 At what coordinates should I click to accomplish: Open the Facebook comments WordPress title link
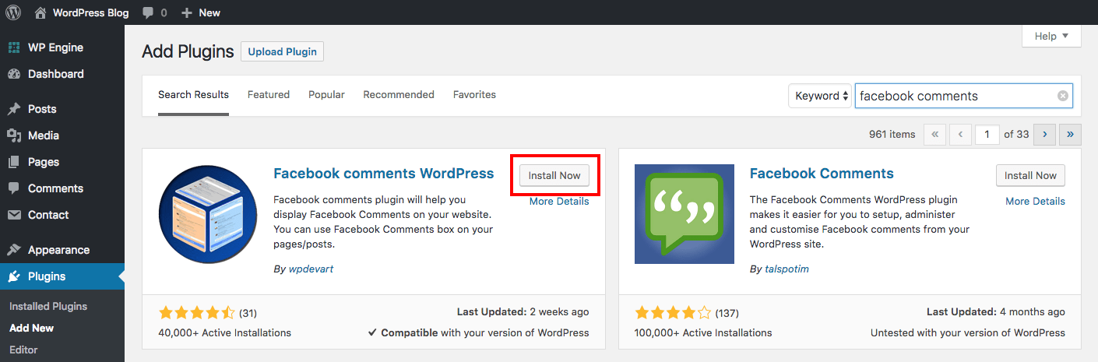click(x=384, y=173)
